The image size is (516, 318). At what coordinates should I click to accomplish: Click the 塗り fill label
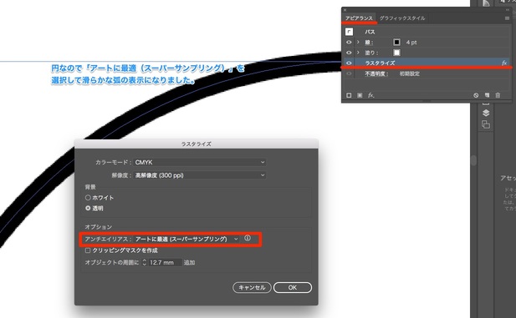(371, 53)
